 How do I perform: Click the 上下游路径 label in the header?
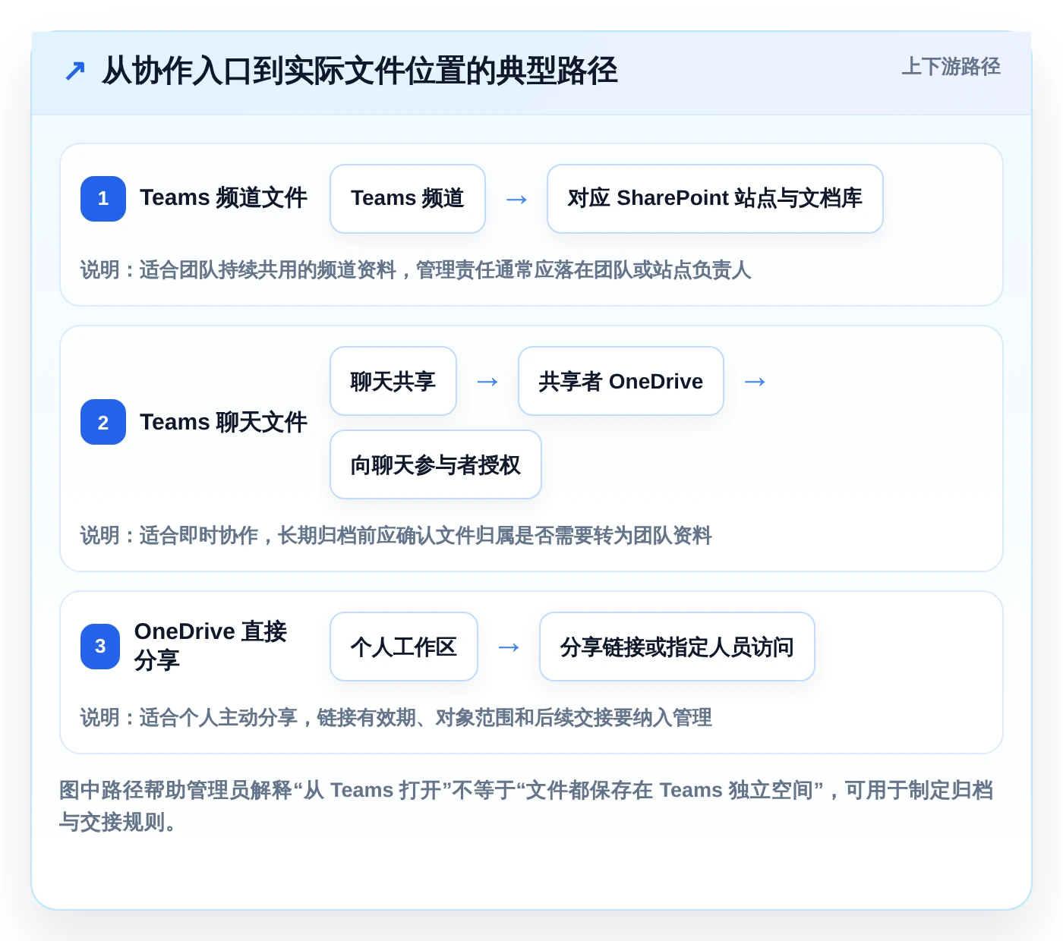coord(951,67)
